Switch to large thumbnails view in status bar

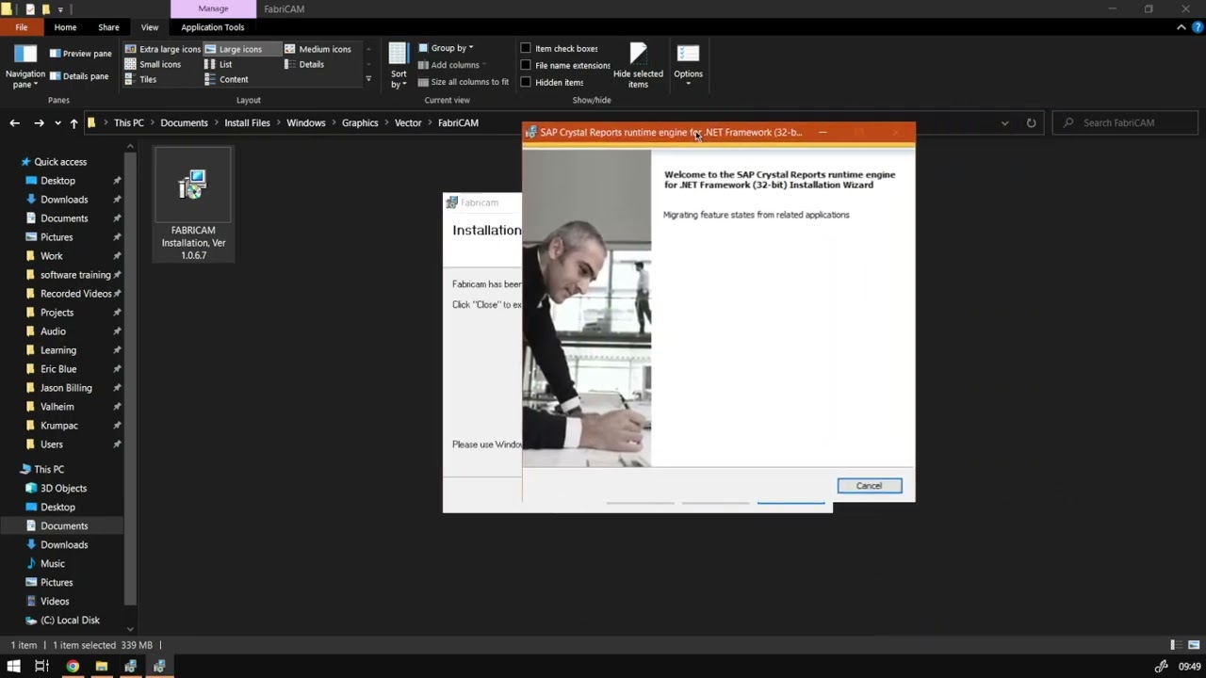point(1193,645)
